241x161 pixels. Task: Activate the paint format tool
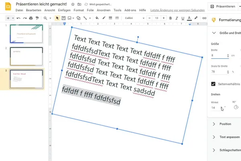click(37, 18)
